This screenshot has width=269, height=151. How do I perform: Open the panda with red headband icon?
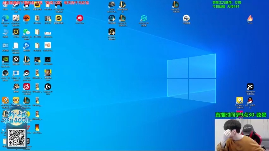point(27,73)
